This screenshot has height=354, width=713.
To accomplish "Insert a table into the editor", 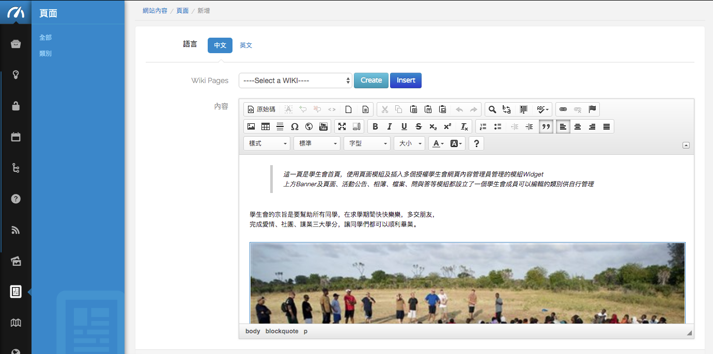I will pyautogui.click(x=266, y=126).
